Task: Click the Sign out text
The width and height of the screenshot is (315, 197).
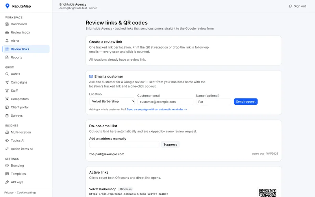Action: tap(300, 6)
